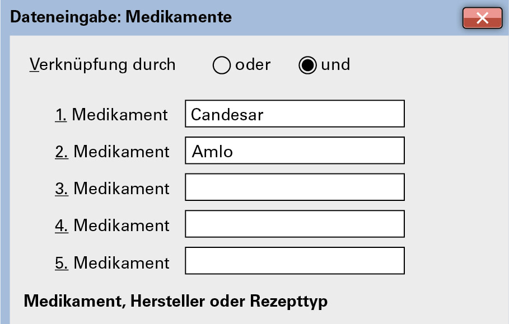Click the 'und' option label text

click(x=335, y=65)
